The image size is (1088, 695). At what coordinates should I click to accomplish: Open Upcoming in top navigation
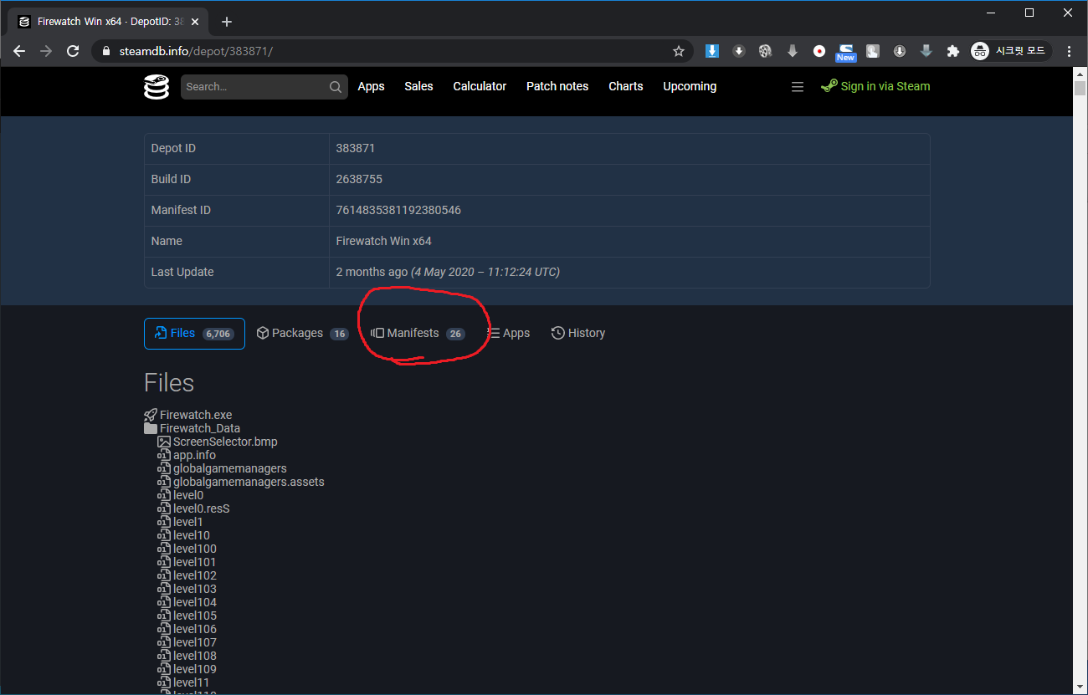click(690, 86)
